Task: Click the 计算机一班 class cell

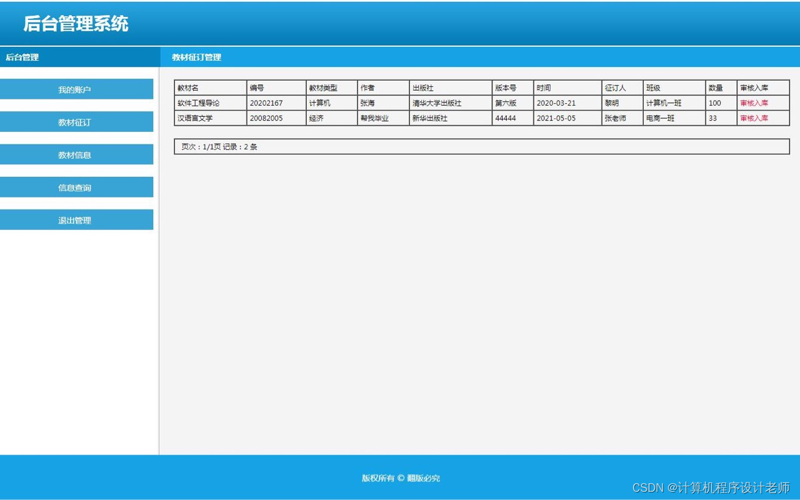Action: click(674, 103)
